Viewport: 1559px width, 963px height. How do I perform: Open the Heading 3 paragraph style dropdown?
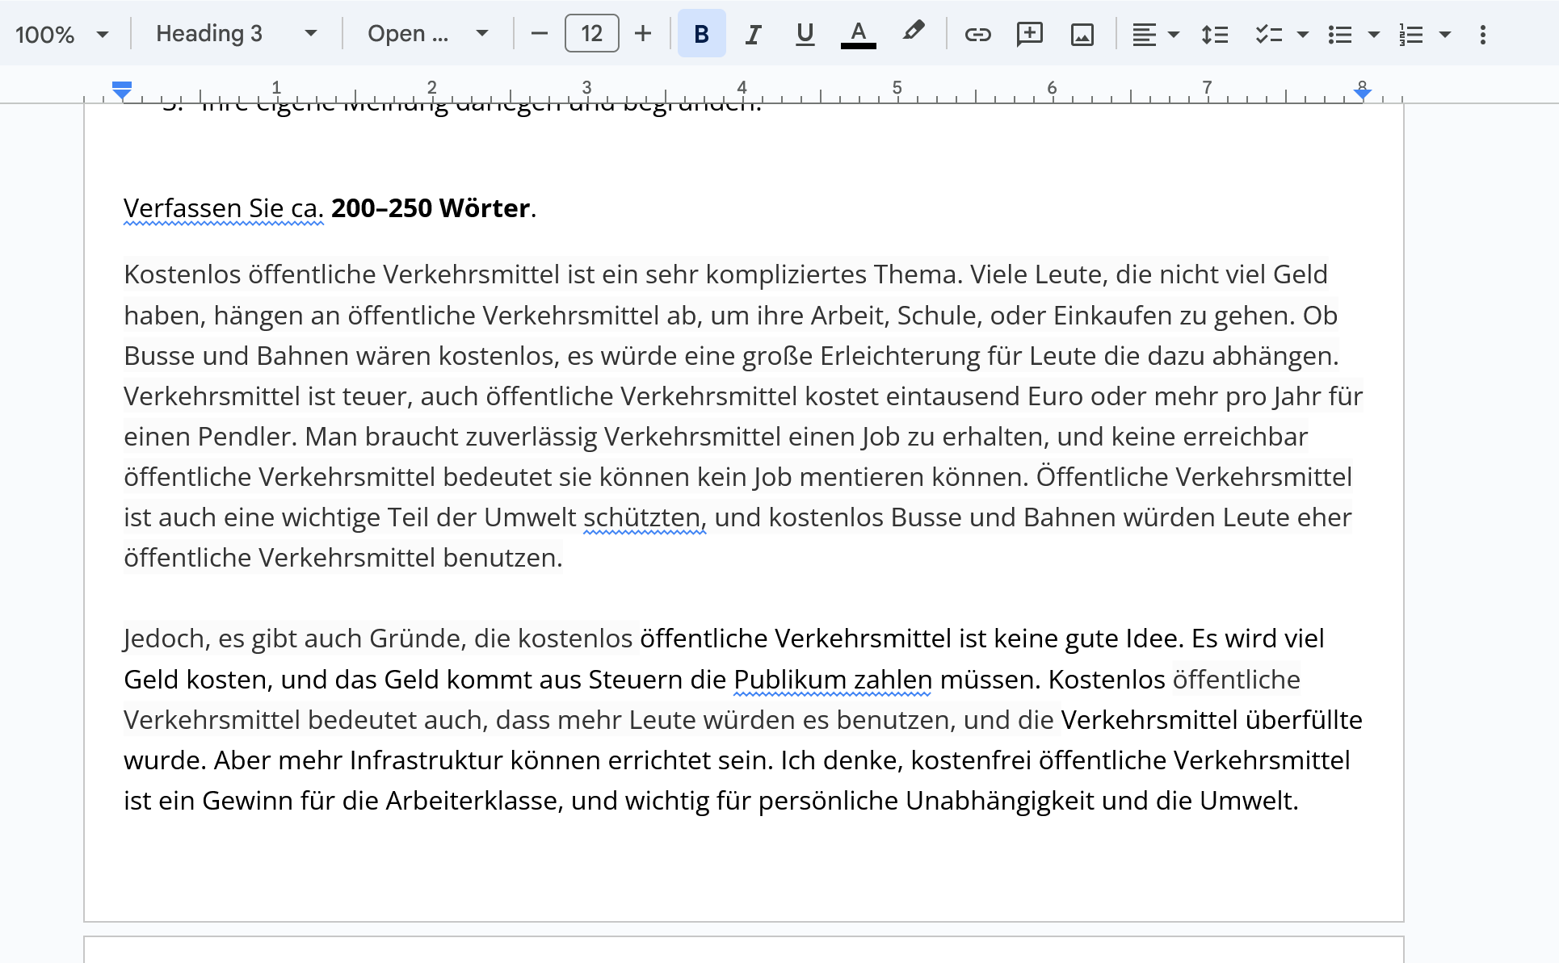(x=236, y=34)
